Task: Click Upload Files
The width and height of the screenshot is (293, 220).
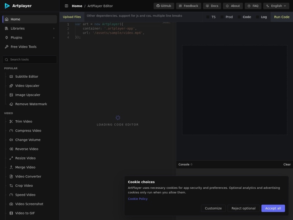Action: [72, 17]
